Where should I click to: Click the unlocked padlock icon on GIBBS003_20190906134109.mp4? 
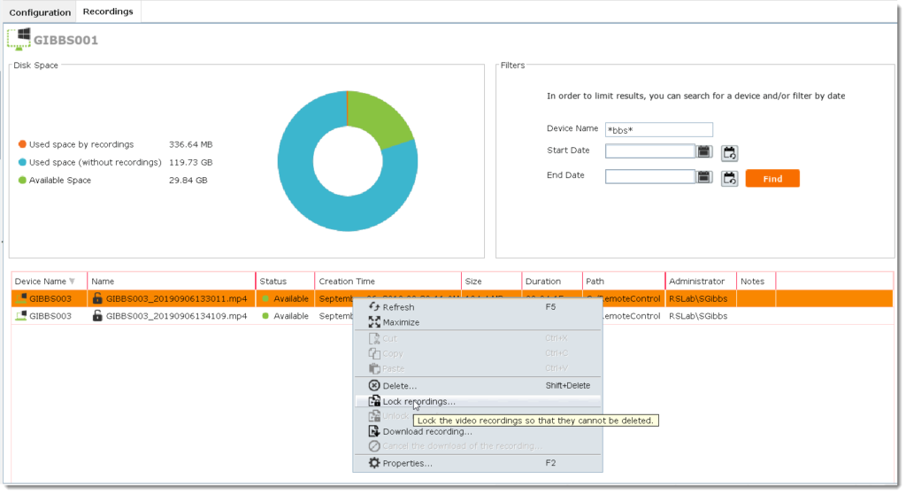[x=97, y=316]
